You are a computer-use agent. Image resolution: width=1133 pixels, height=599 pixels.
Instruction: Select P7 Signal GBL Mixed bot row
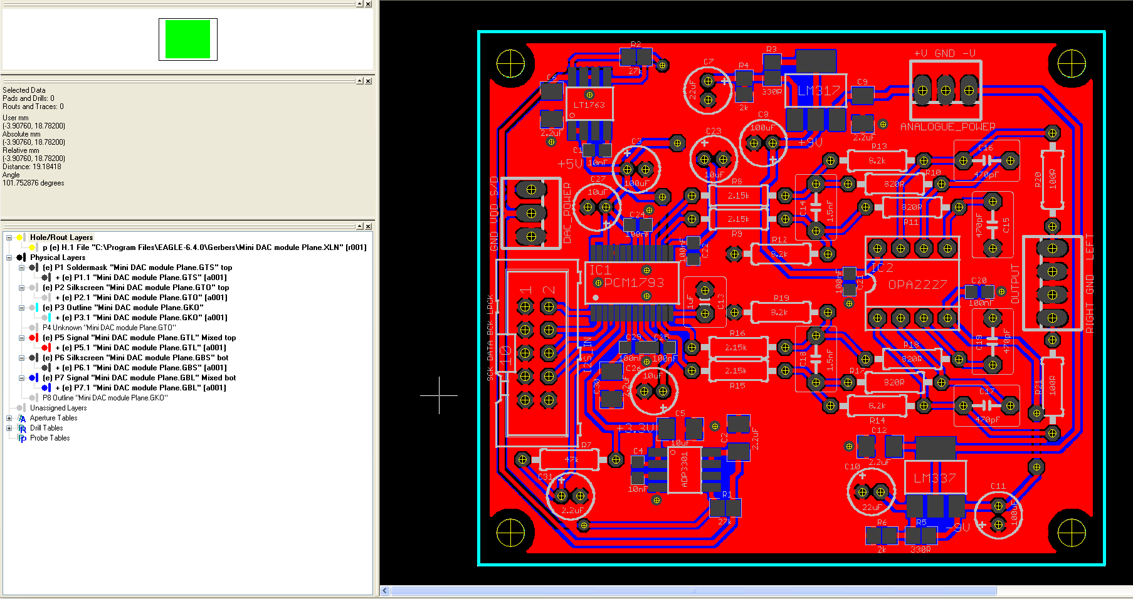tap(139, 378)
